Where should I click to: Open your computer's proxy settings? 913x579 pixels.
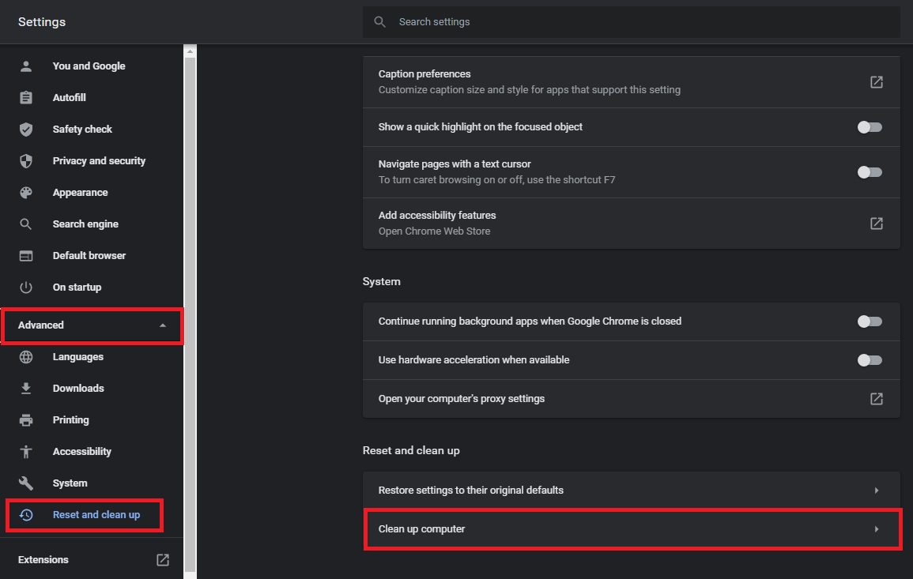(x=876, y=399)
